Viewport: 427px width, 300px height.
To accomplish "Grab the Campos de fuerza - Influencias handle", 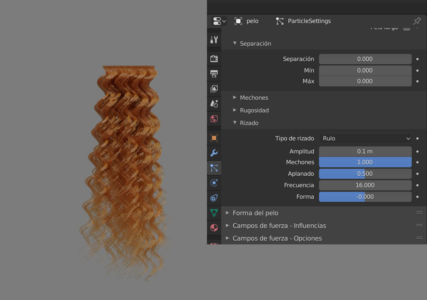I will (419, 226).
